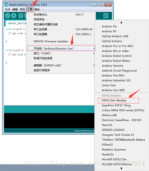Click the Upload arrow icon
The height and width of the screenshot is (171, 149).
pyautogui.click(x=14, y=16)
